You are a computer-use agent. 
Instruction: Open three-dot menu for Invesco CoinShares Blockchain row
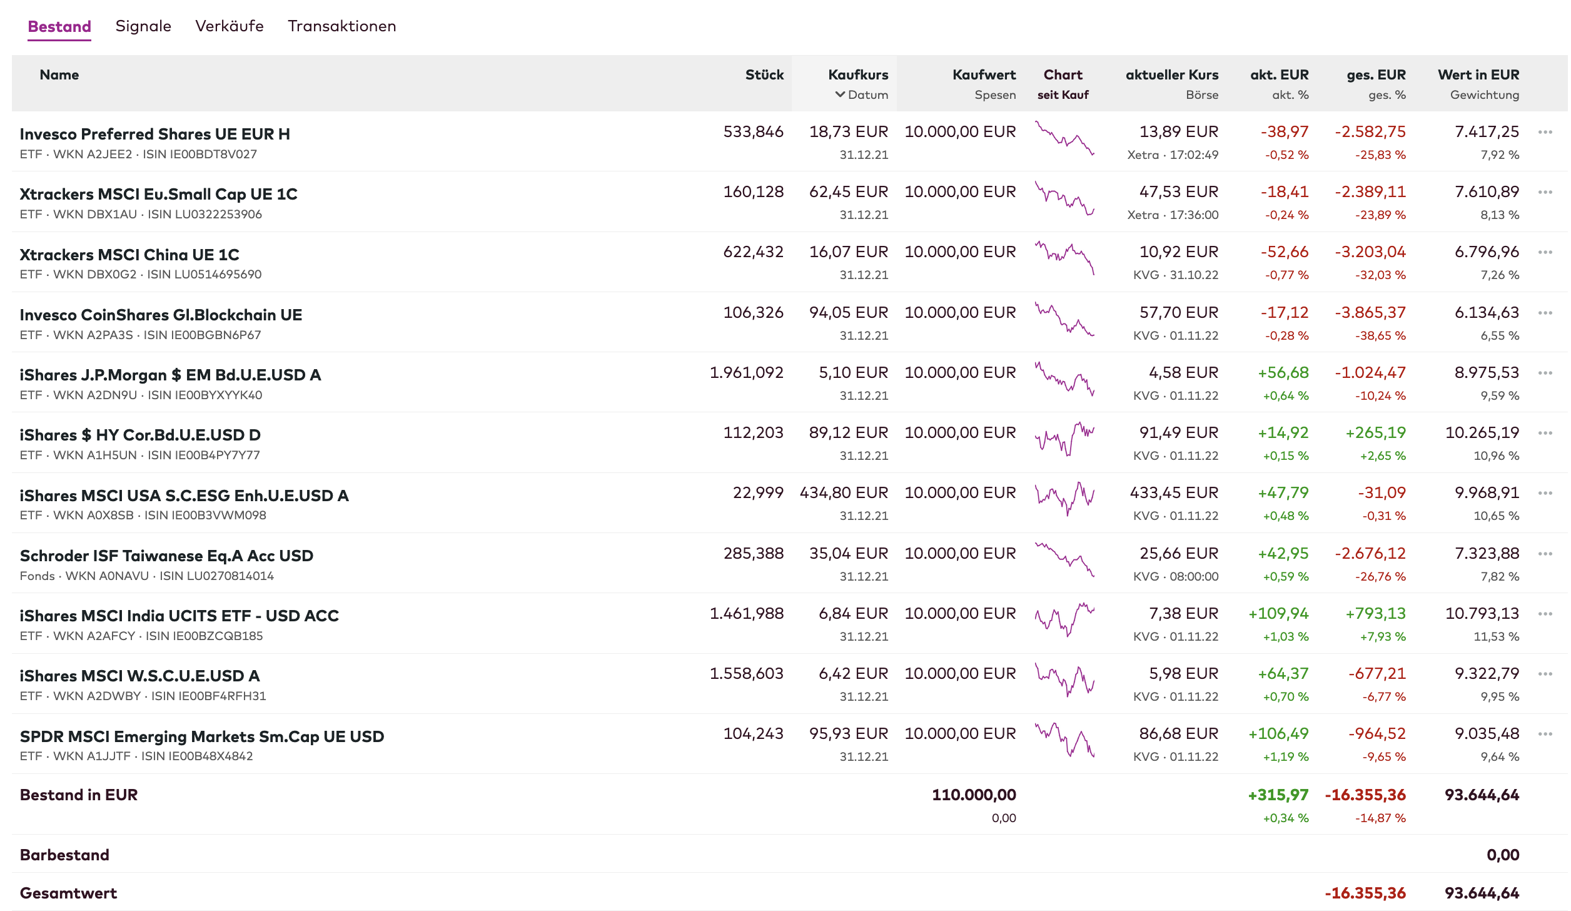tap(1545, 313)
